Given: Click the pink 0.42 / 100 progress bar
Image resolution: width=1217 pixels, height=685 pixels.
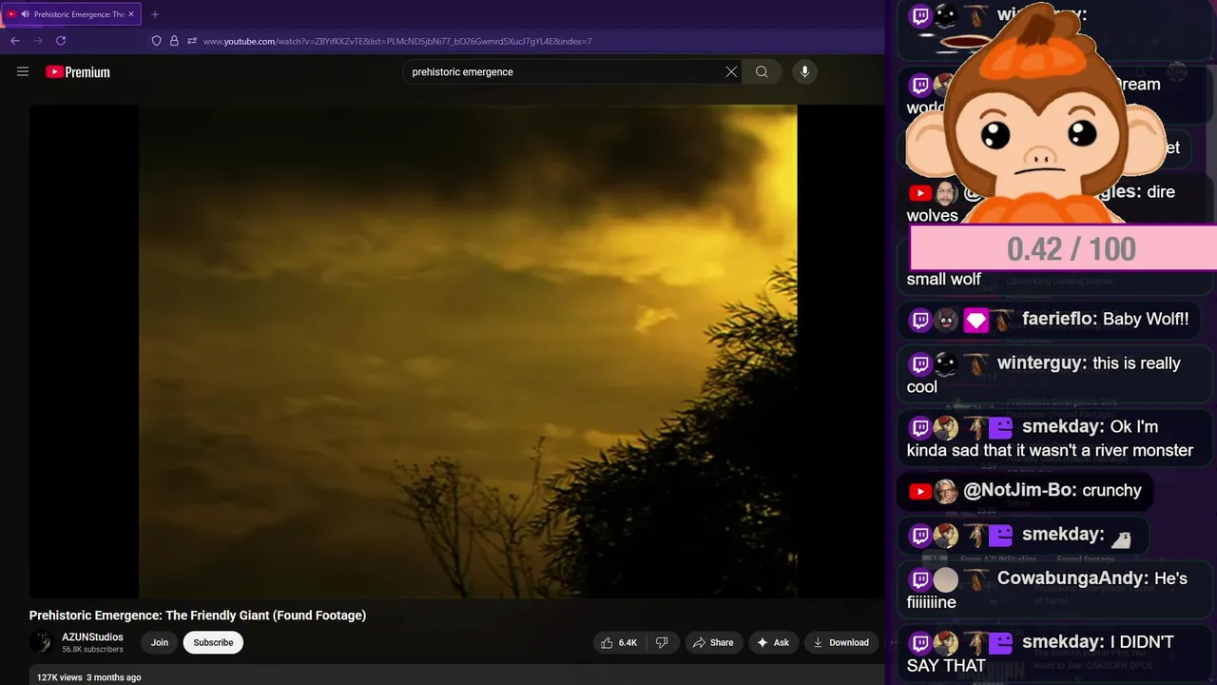Looking at the screenshot, I should 1063,248.
